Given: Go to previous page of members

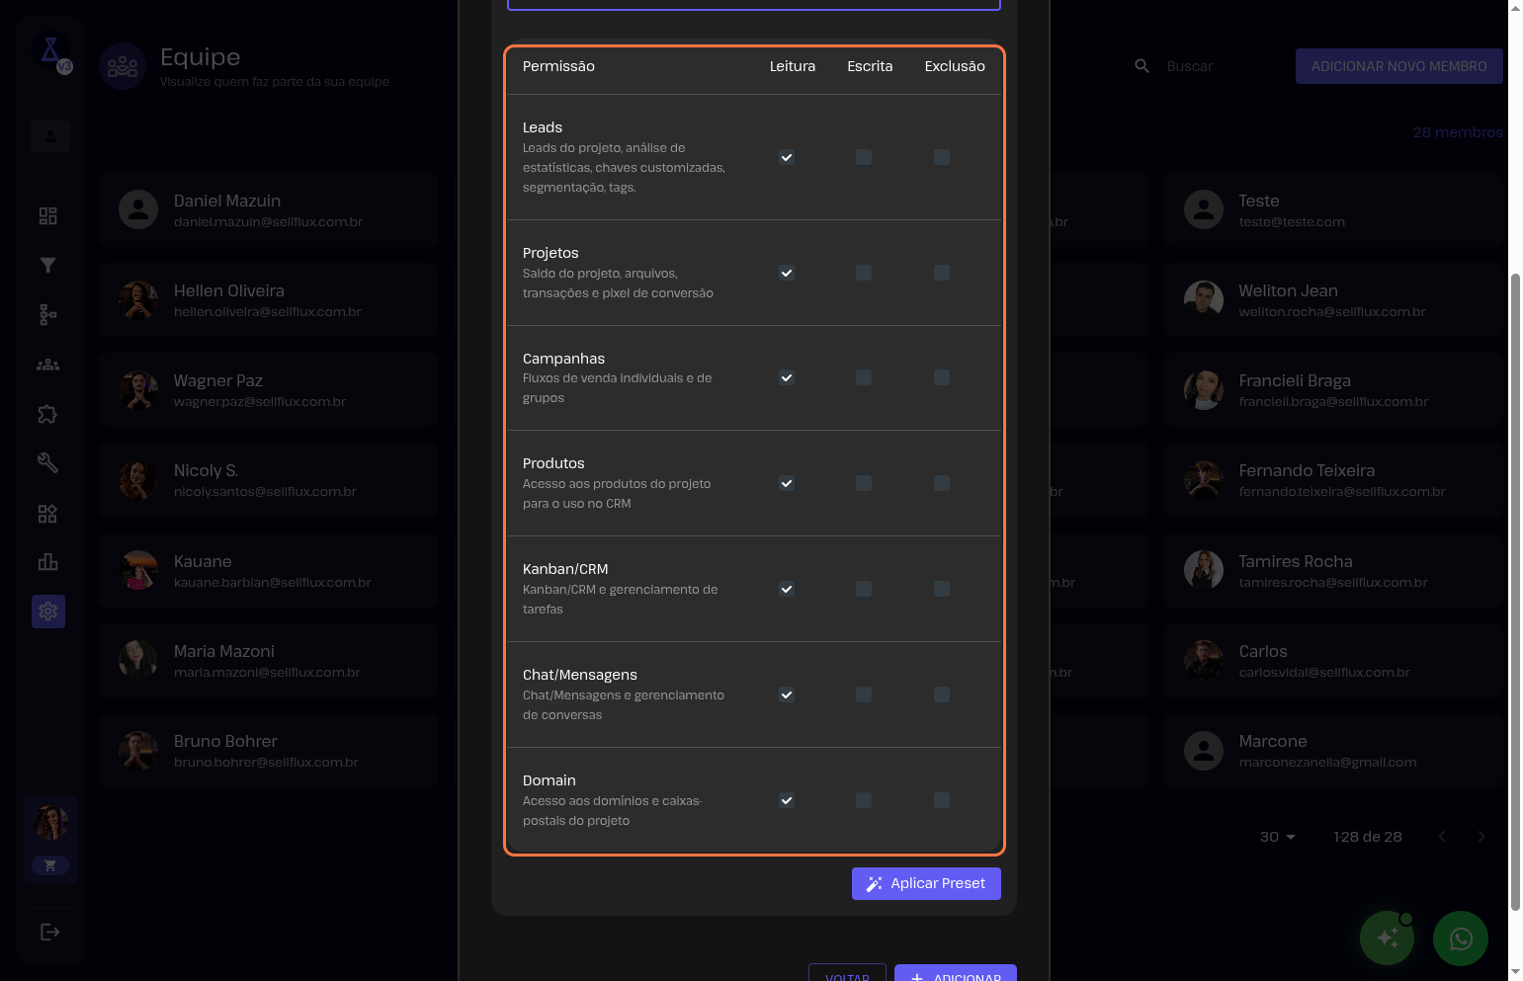Looking at the screenshot, I should coord(1442,837).
